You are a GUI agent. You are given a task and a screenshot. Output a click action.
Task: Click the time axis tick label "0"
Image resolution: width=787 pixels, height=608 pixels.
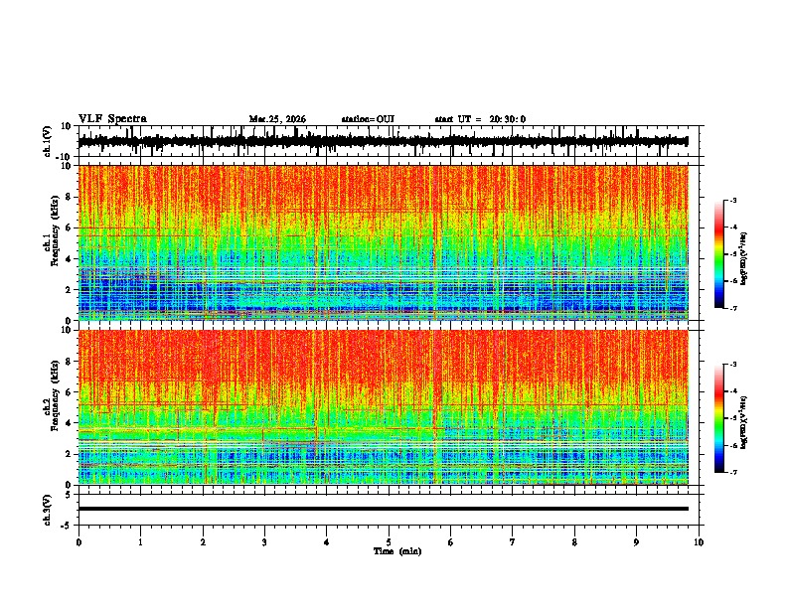[79, 542]
